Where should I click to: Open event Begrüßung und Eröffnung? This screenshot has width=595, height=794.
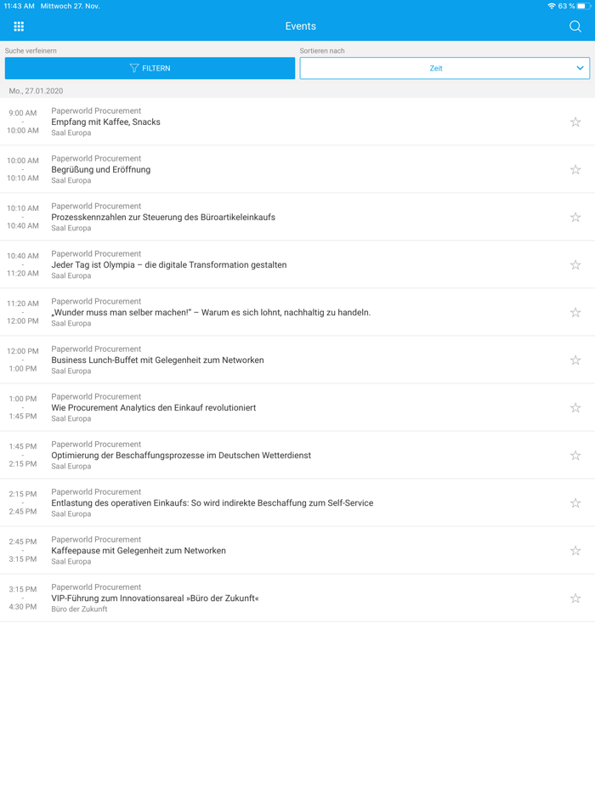[101, 169]
